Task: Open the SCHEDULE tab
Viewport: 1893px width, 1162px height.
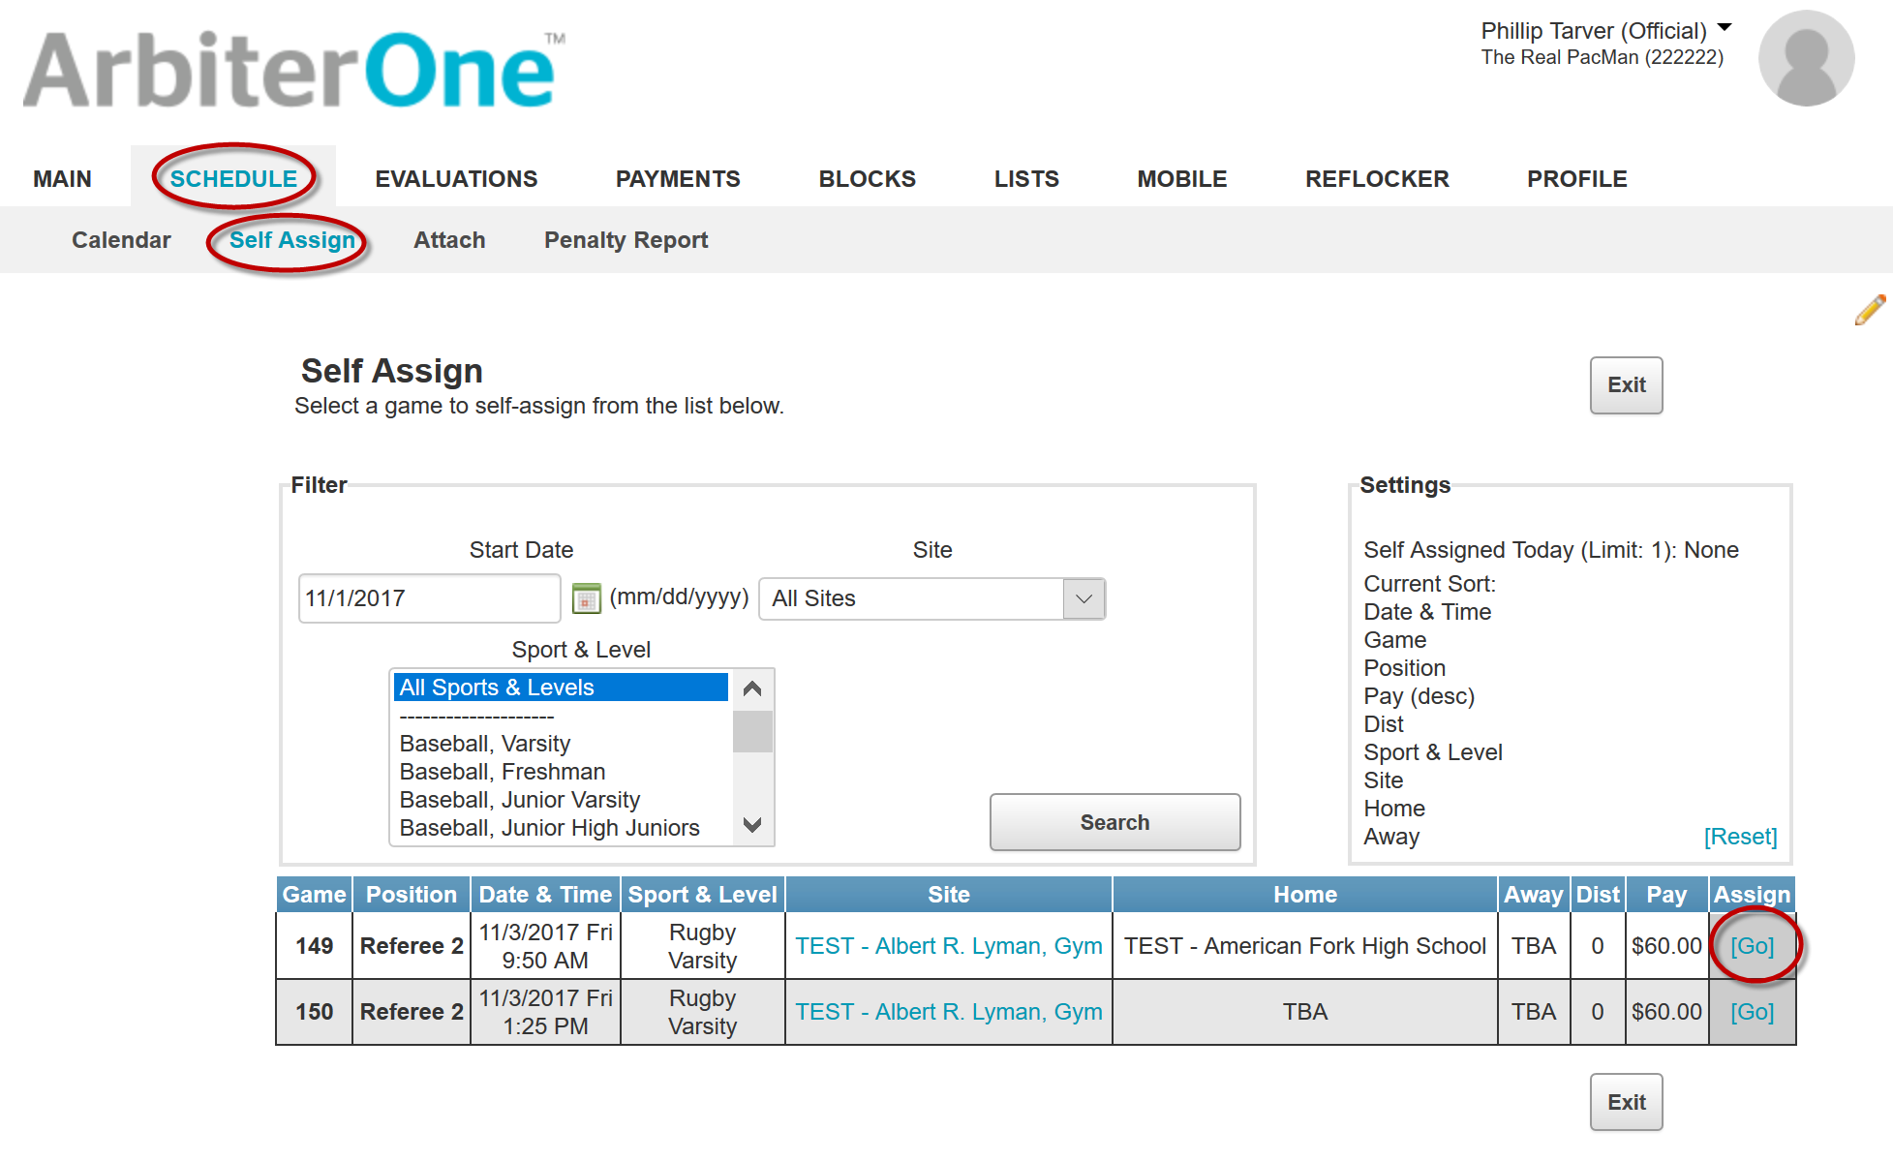Action: (x=233, y=179)
